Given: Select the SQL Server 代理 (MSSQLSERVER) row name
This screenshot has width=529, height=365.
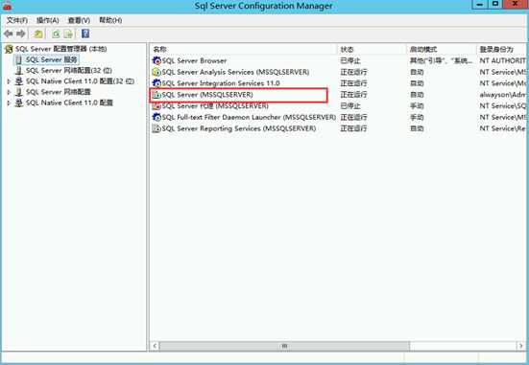Looking at the screenshot, I should pyautogui.click(x=215, y=106).
